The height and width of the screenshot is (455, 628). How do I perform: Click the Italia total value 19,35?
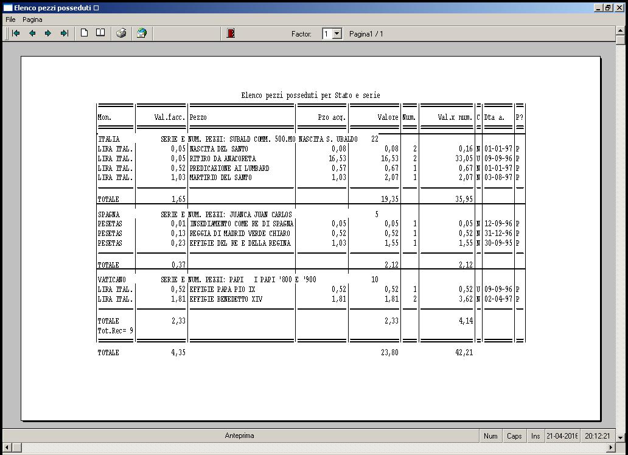pyautogui.click(x=389, y=199)
